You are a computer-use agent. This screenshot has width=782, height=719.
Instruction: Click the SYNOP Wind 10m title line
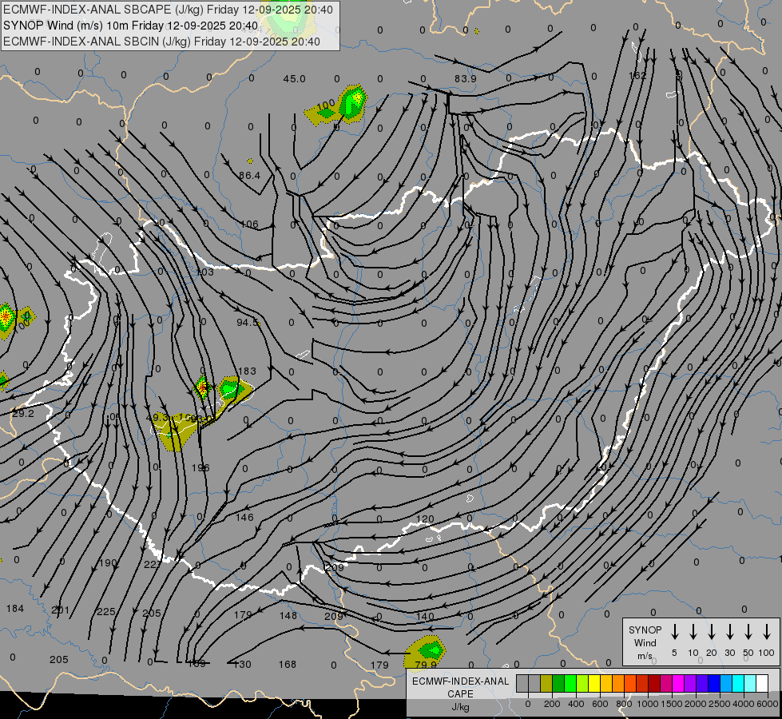[x=131, y=26]
